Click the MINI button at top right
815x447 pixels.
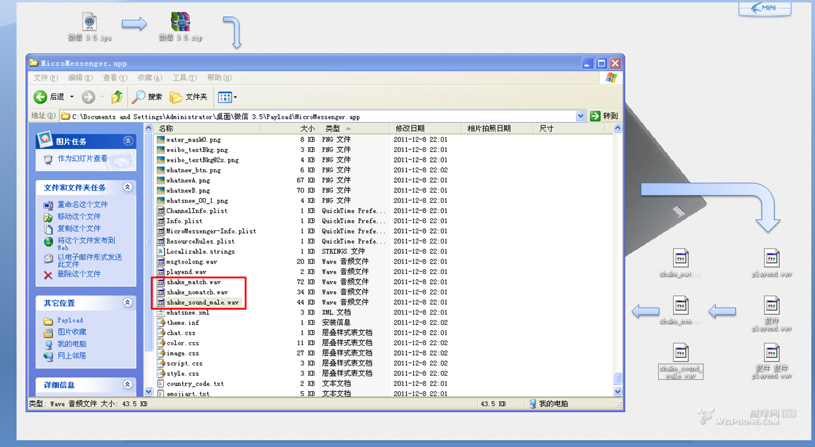click(765, 8)
